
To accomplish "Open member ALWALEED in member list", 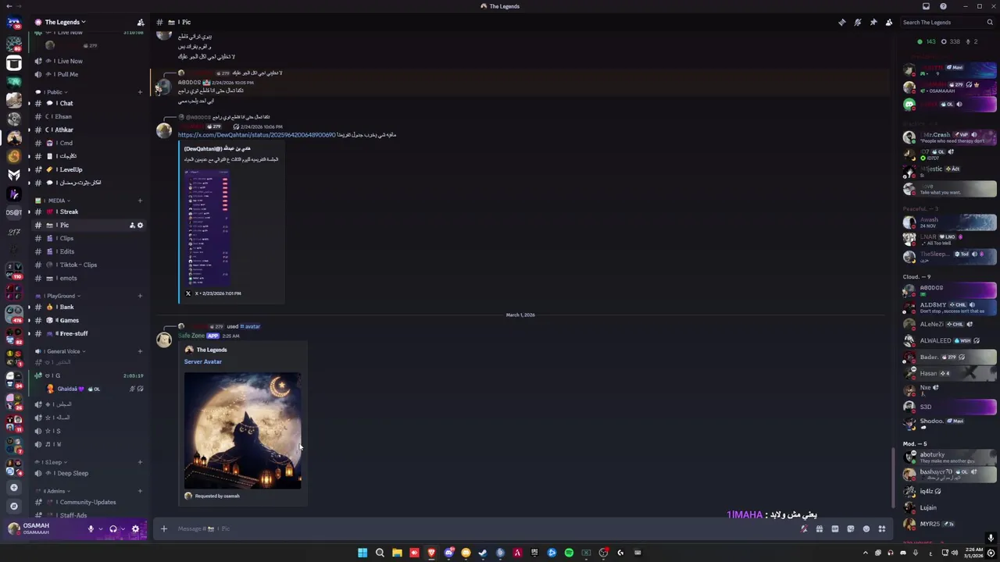I will [949, 341].
